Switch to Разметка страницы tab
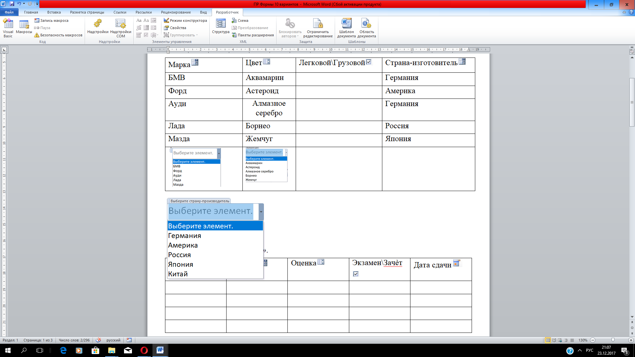Image resolution: width=635 pixels, height=357 pixels. (87, 12)
